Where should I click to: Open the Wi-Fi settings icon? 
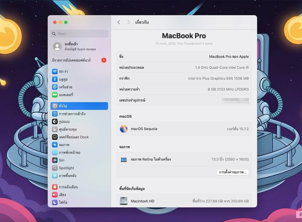55,71
